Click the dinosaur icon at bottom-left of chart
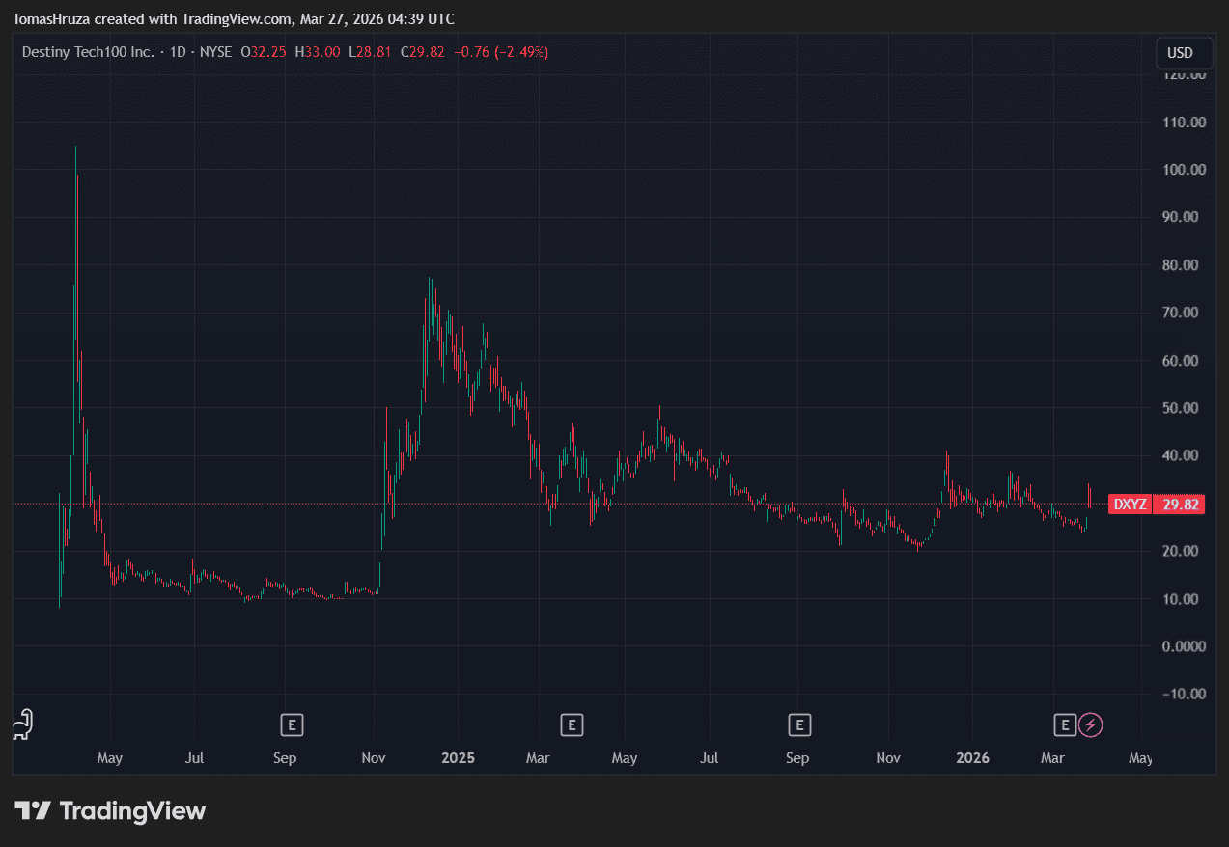Screen dimensions: 1229x847 (x=23, y=724)
